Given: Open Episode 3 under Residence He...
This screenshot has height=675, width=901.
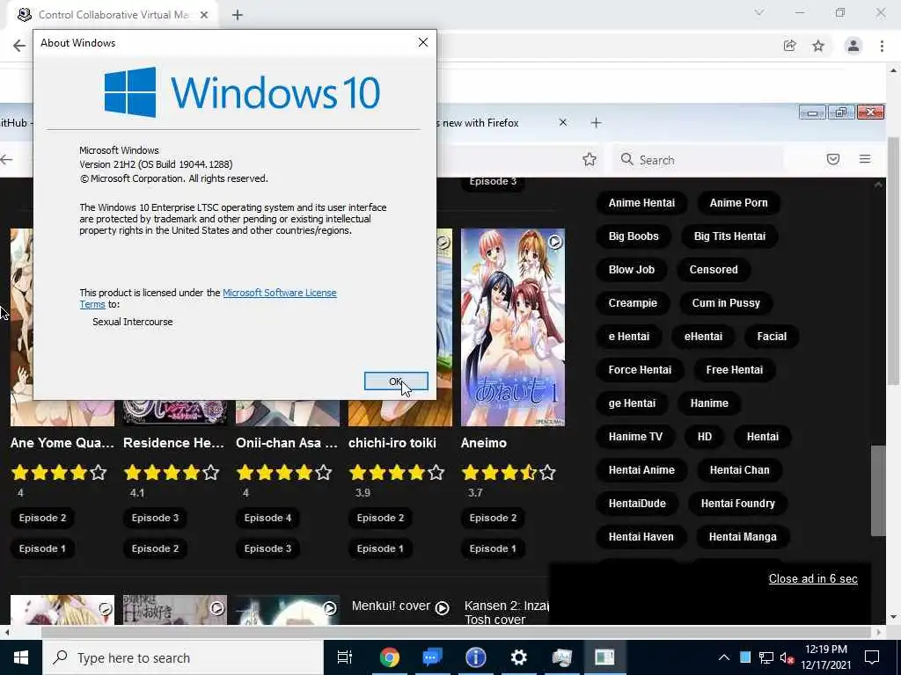Looking at the screenshot, I should tap(155, 518).
